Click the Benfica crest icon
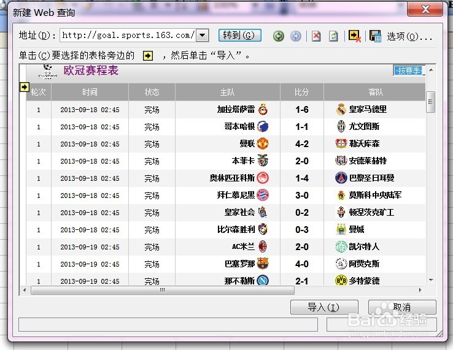 click(x=263, y=161)
